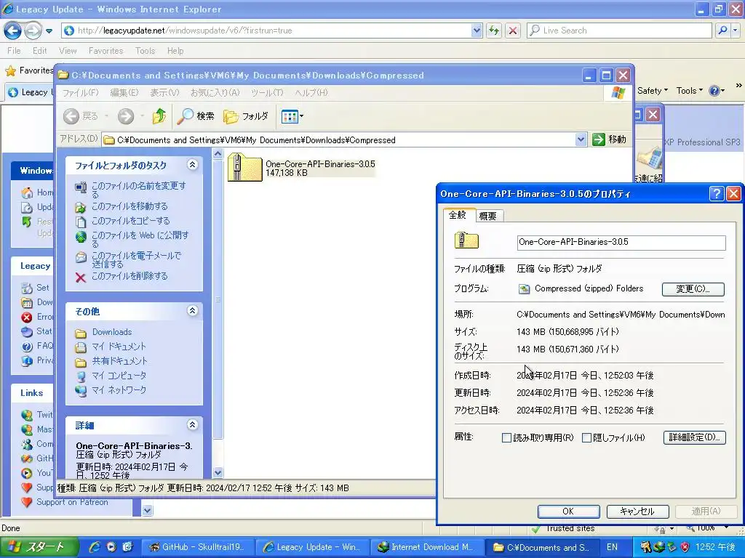
Task: Open the Explorer views icon dropdown
Action: [292, 116]
